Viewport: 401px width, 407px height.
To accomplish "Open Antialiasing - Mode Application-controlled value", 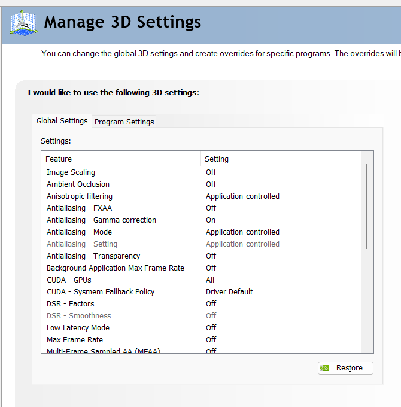I will [242, 232].
